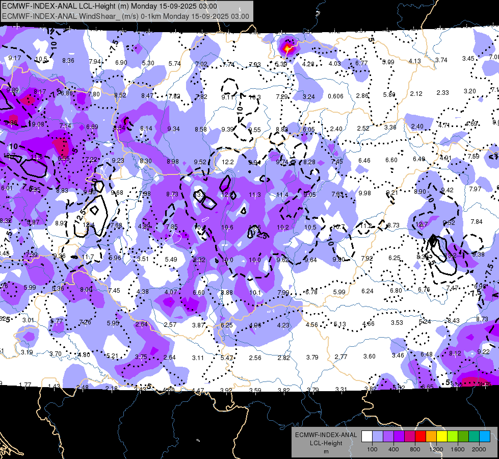This screenshot has width=499, height=459.
Task: Select the sky-blue legend swatch
Action: (485, 437)
